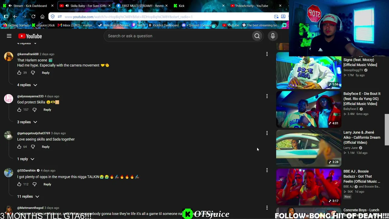The width and height of the screenshot is (389, 219).
Task: Open options menu for @kennafrank88's comment
Action: tap(267, 54)
